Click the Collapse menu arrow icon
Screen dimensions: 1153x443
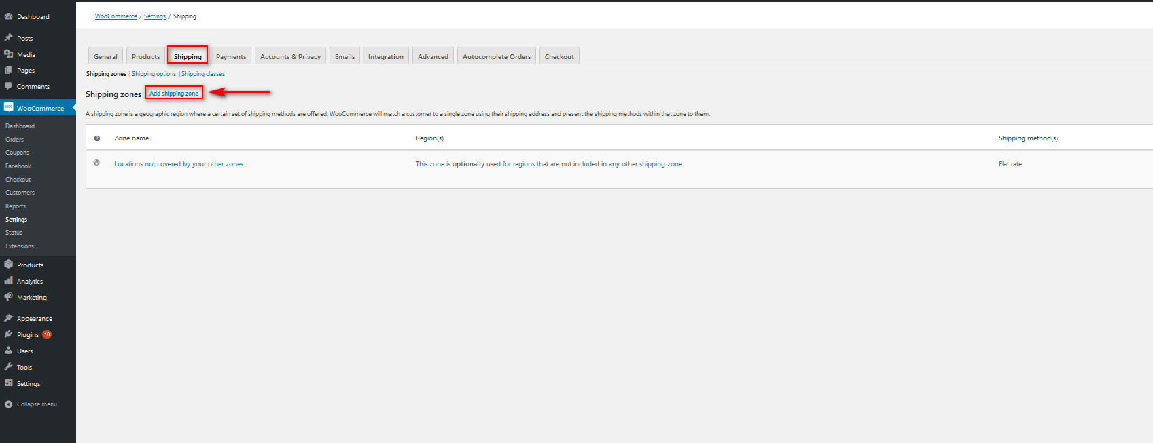9,404
